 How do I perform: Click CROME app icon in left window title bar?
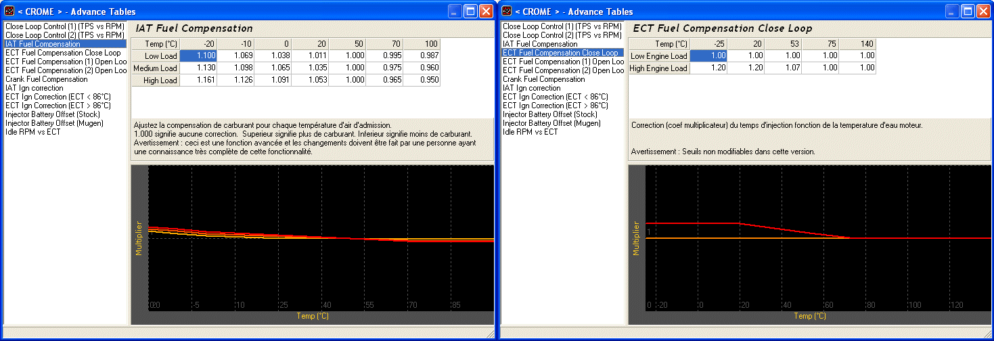9,11
